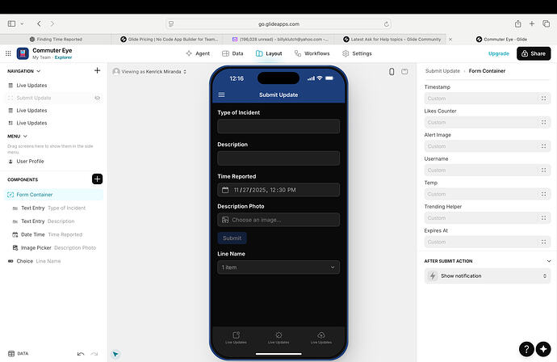Click calendar icon in Time Reported field
Image resolution: width=557 pixels, height=362 pixels.
click(225, 190)
